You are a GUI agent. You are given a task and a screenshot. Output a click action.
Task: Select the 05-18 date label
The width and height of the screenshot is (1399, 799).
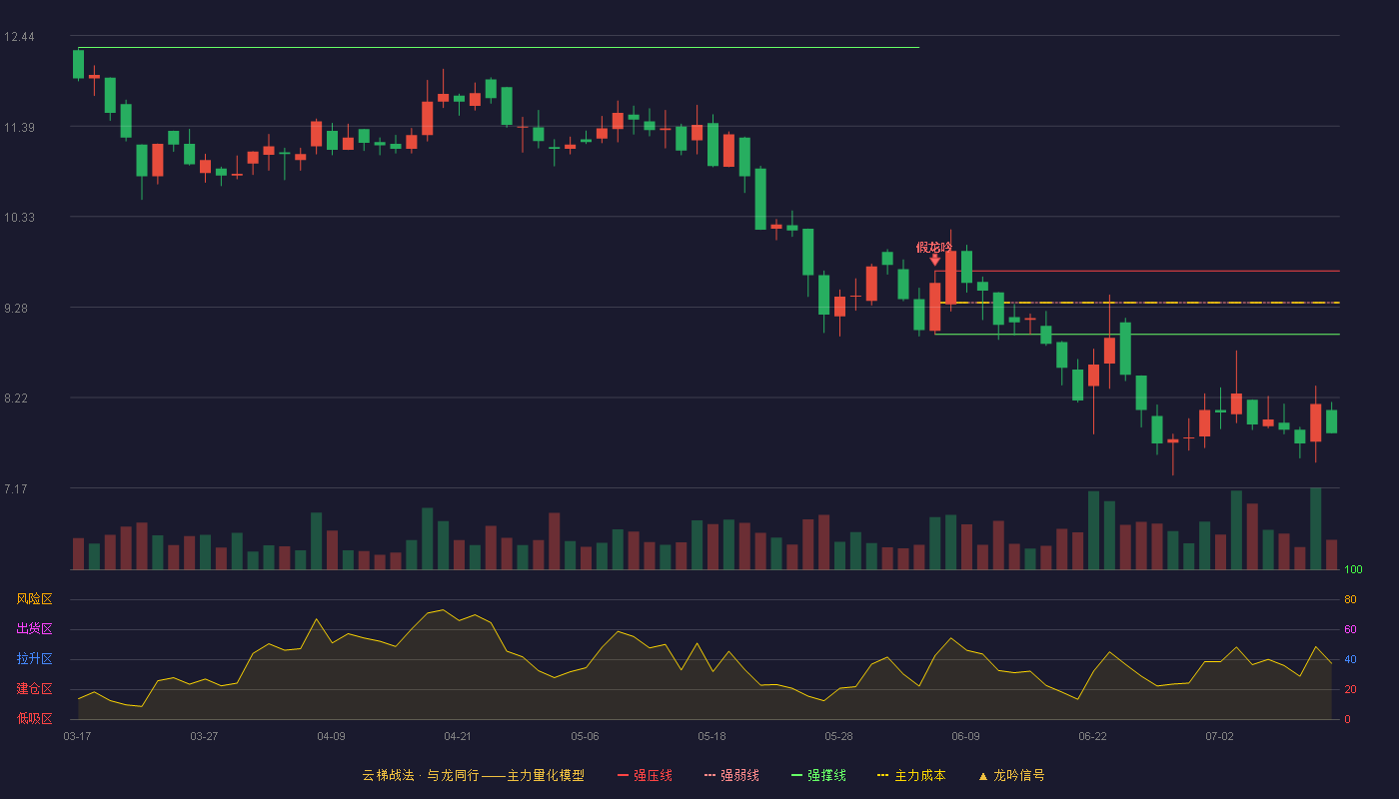[711, 736]
